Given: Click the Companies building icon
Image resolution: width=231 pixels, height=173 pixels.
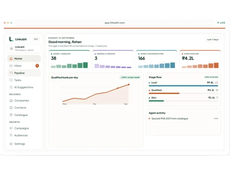Looking at the screenshot, I should [x=11, y=101].
